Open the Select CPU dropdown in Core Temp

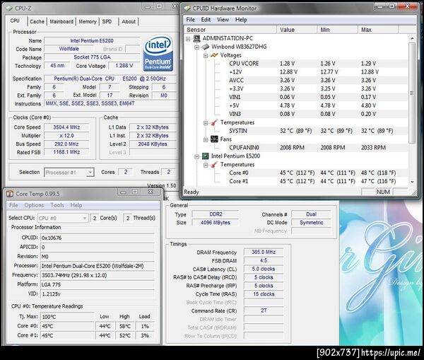[85, 218]
